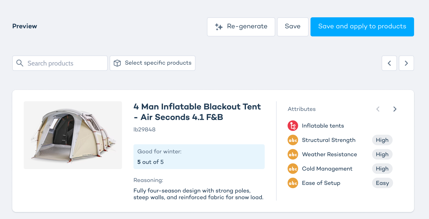Click the tent product image
Viewport: 429px width, 219px height.
point(73,135)
